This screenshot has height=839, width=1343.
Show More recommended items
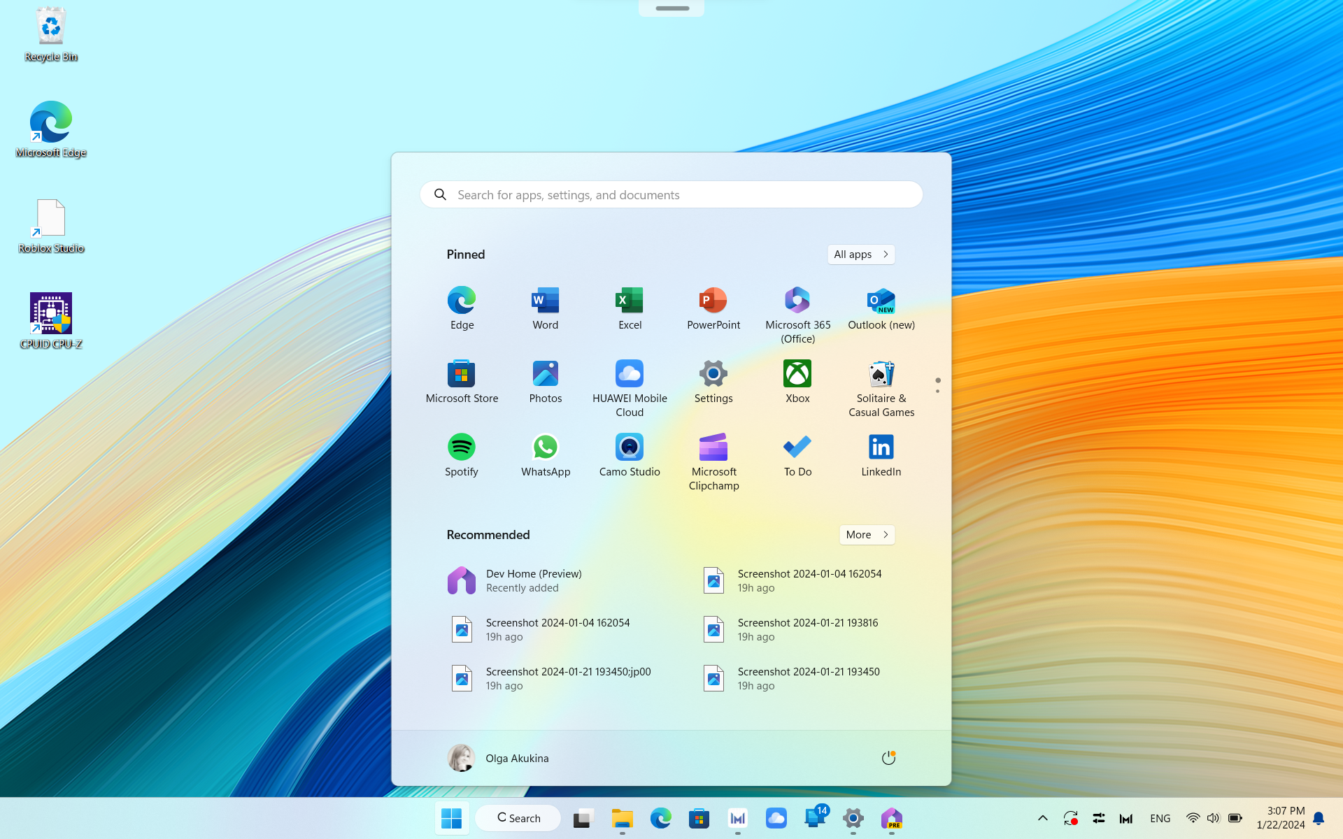[867, 535]
